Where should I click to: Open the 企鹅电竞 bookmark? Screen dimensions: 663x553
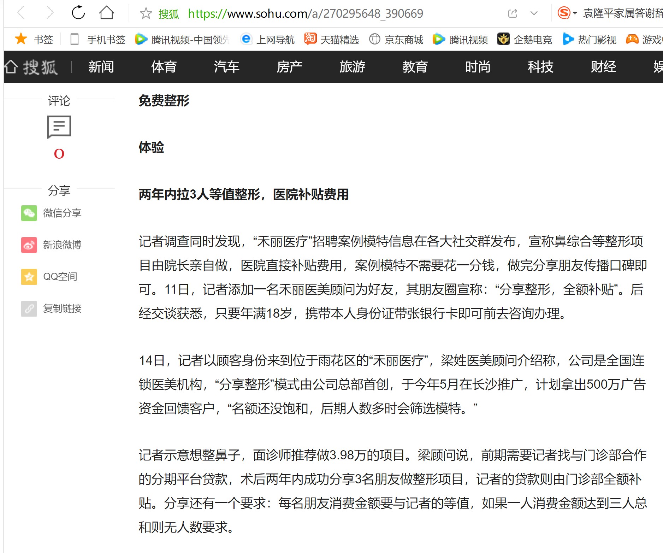525,39
